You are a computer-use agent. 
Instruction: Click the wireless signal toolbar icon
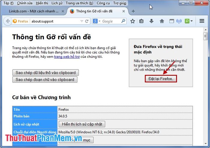(x=179, y=21)
